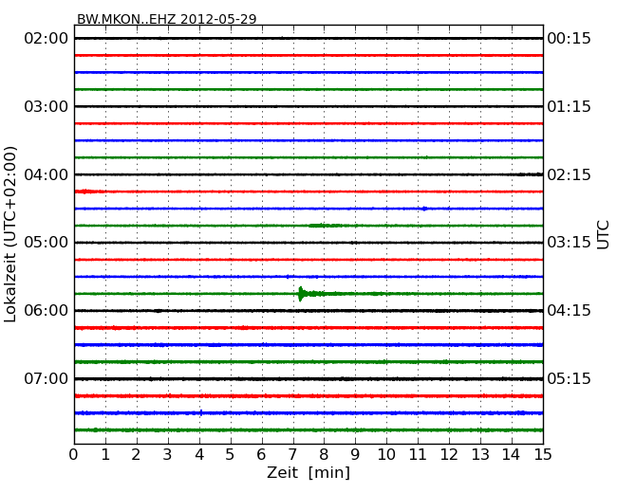Select the 03:00 local time tick label
The height and width of the screenshot is (493, 617).
pos(47,106)
